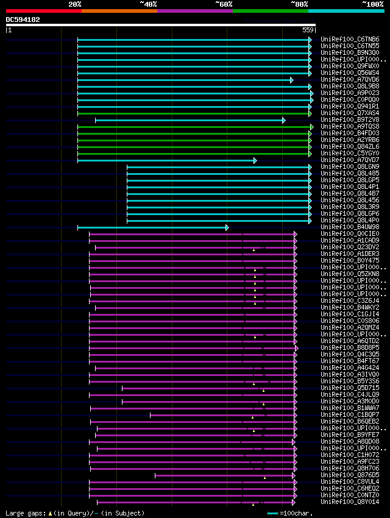Select the UniRef100_B4WKY2 label
390x518 pixels.
350,308
